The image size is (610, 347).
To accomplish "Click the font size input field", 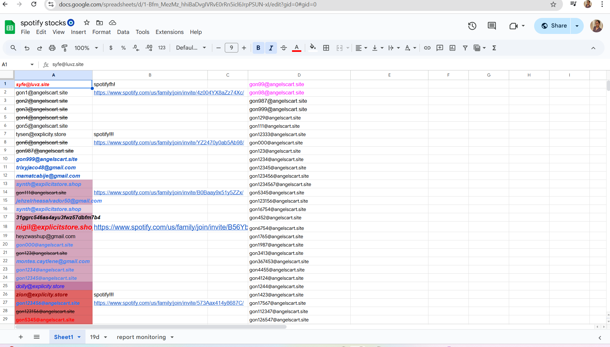I will pos(232,48).
